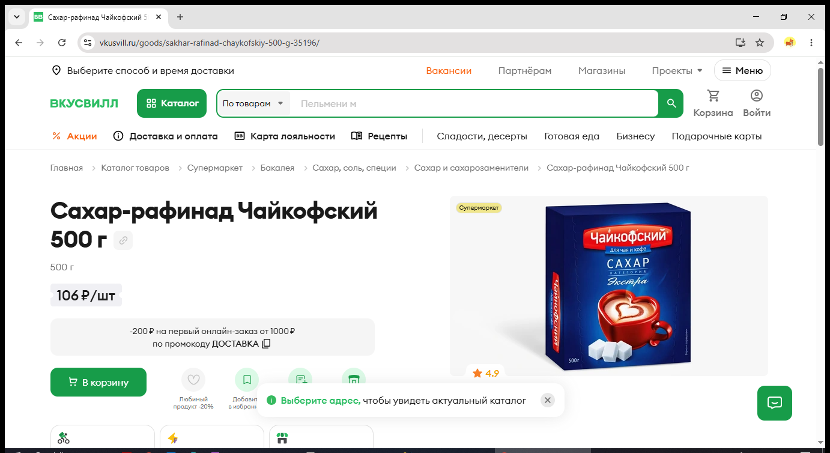Go to Главная breadcrumb

click(x=67, y=168)
